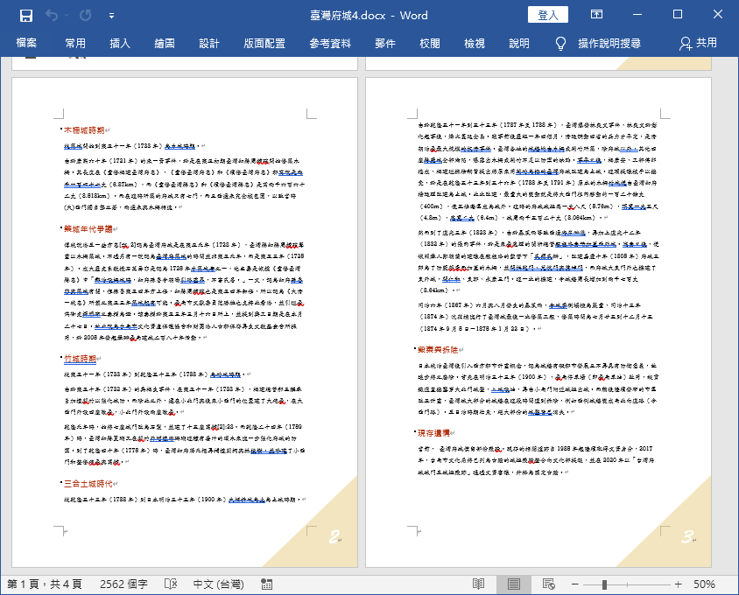Switch to the 常用 tab
Viewport: 739px width, 595px height.
pos(75,44)
